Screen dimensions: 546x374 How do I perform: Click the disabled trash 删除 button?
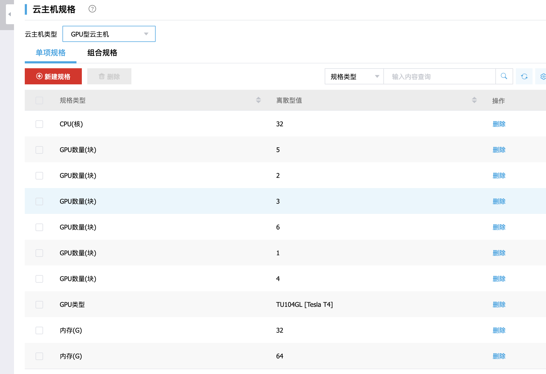(x=109, y=77)
